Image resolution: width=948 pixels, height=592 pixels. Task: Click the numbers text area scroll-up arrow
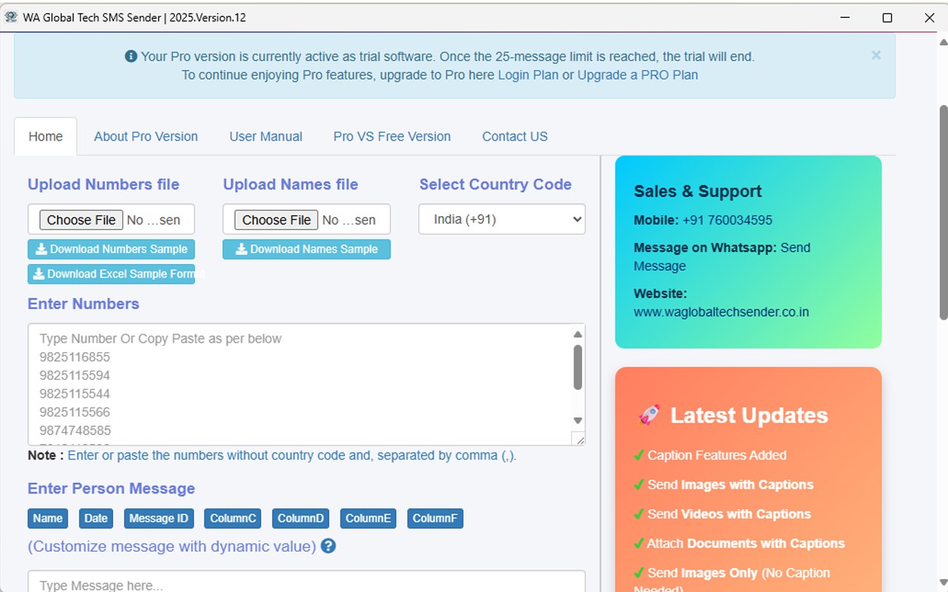click(x=578, y=334)
